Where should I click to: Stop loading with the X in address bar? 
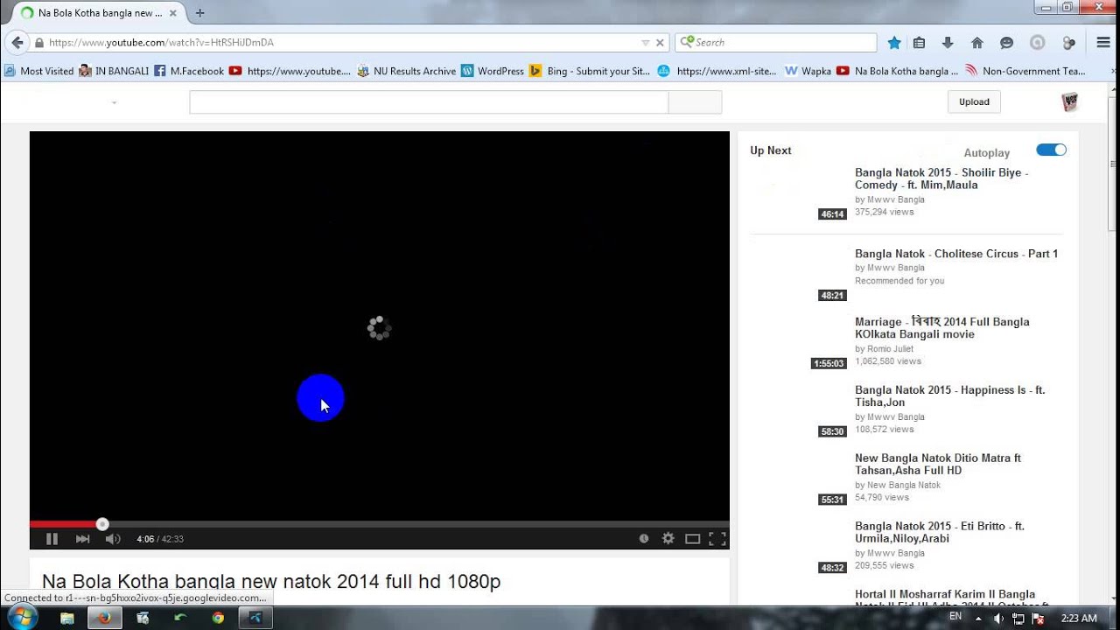pyautogui.click(x=661, y=42)
